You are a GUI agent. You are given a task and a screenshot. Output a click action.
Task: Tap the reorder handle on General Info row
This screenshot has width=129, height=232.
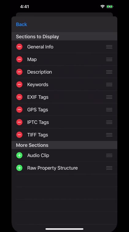[x=109, y=47]
